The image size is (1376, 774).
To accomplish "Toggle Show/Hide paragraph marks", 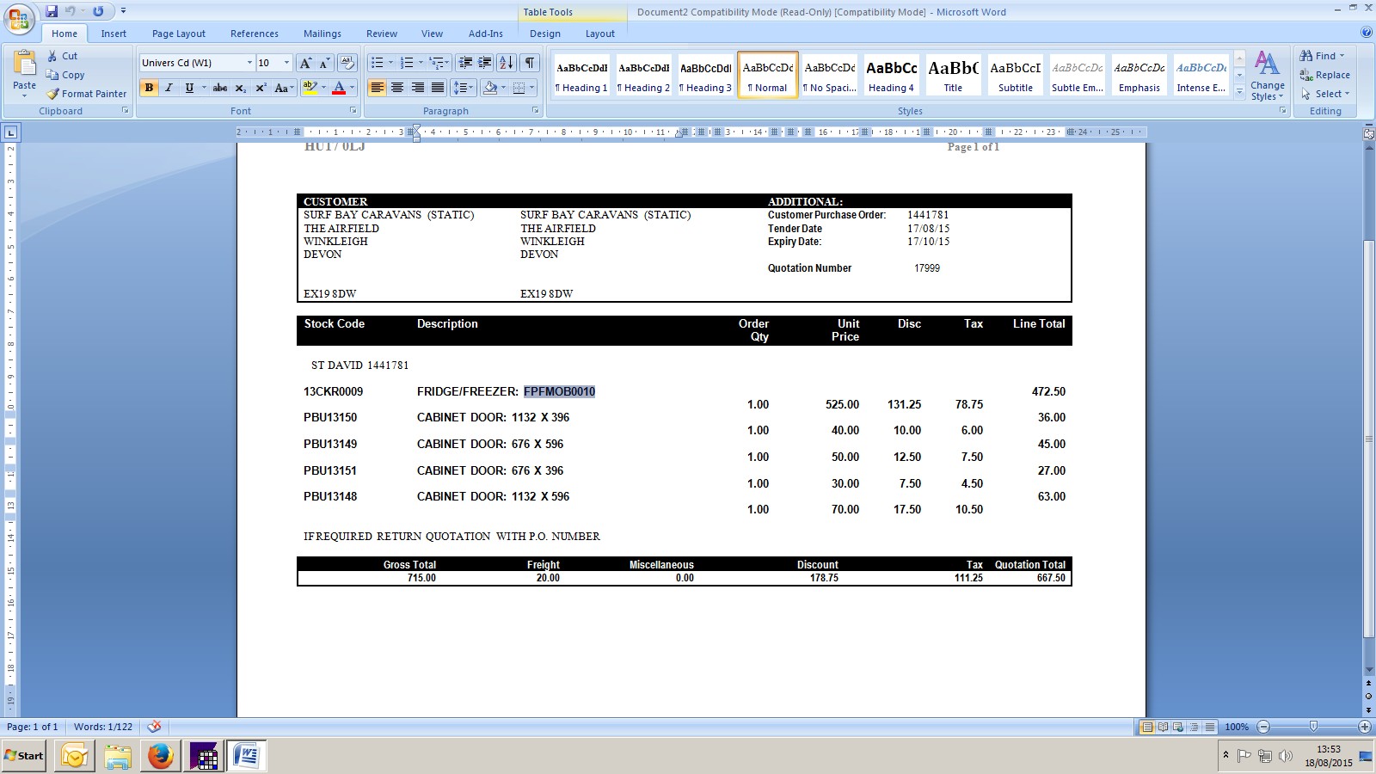I will pyautogui.click(x=530, y=63).
